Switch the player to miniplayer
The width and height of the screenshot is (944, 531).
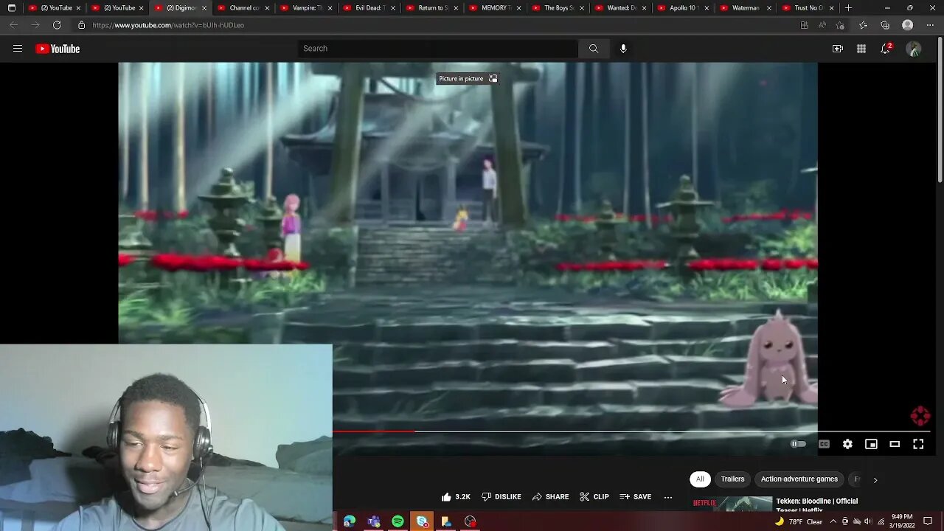(871, 444)
